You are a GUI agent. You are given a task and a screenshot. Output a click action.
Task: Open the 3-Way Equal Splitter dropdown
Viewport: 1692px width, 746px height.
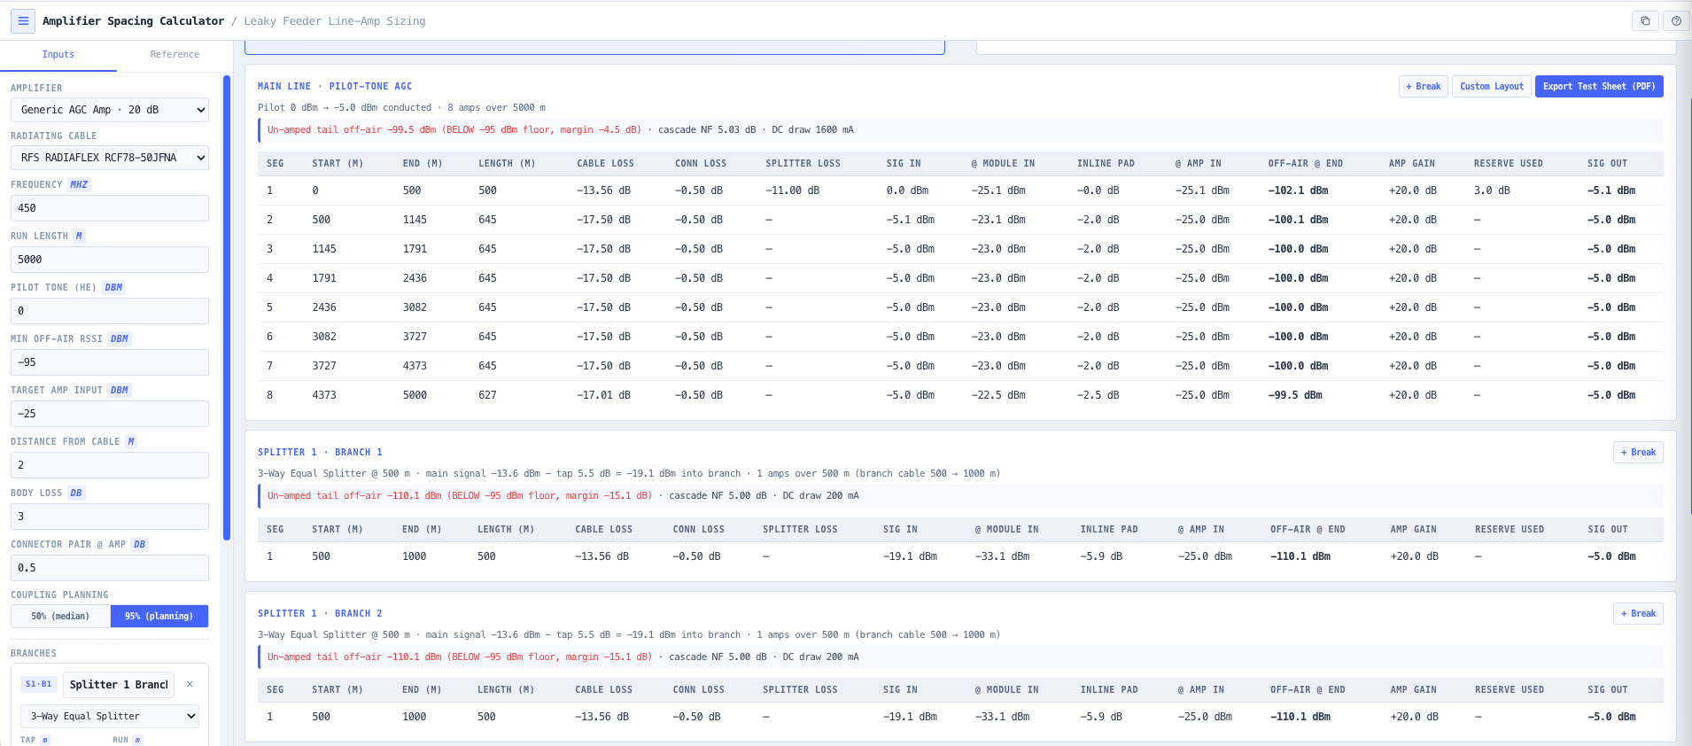point(110,716)
